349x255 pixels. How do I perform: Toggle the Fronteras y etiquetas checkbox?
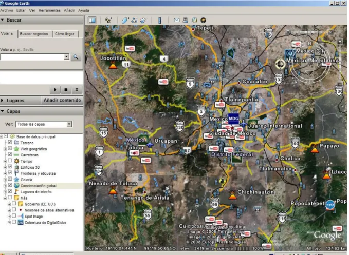click(10, 173)
